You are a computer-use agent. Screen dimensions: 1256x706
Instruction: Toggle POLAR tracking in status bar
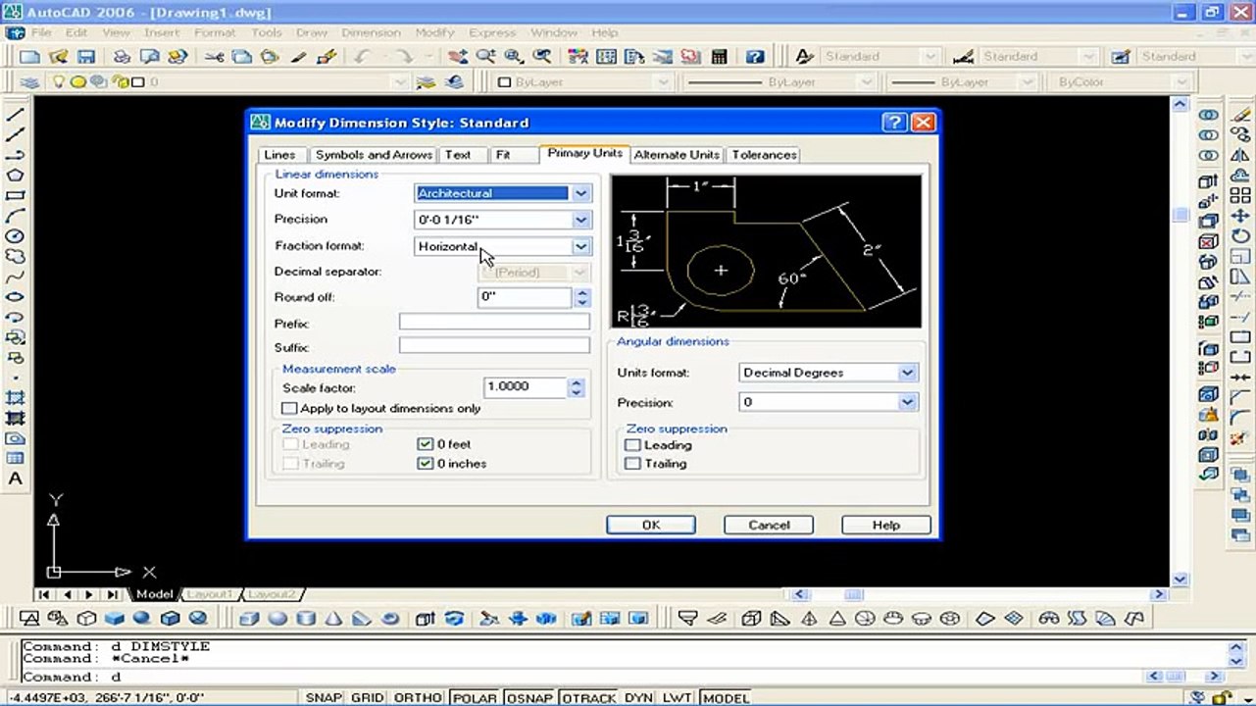pos(475,697)
